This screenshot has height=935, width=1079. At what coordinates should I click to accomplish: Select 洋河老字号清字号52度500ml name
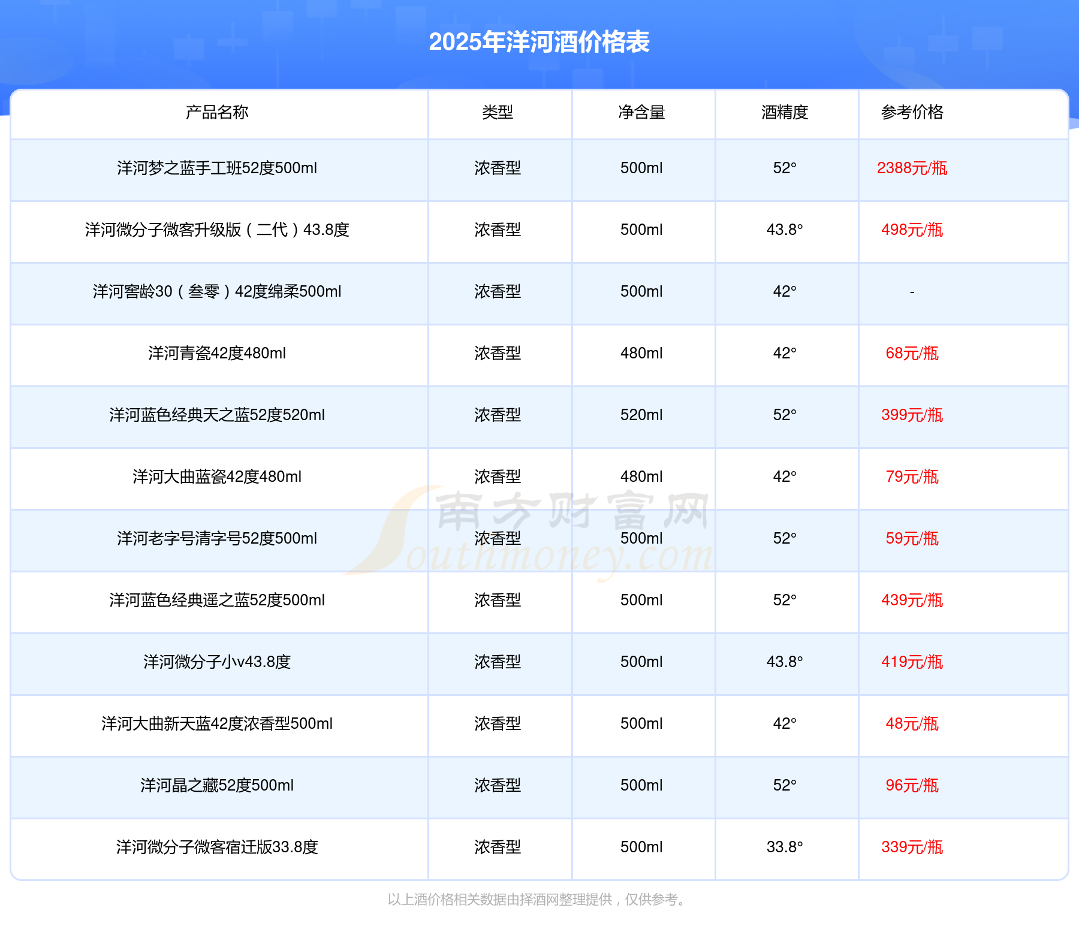(x=217, y=539)
